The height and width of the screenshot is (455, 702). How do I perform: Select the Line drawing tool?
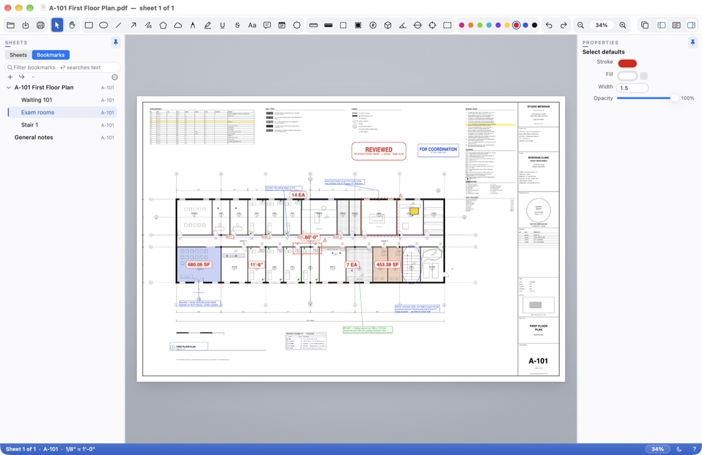tap(119, 25)
